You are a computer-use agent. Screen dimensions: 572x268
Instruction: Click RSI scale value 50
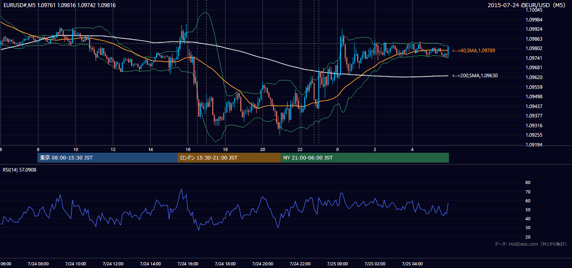[x=528, y=209]
